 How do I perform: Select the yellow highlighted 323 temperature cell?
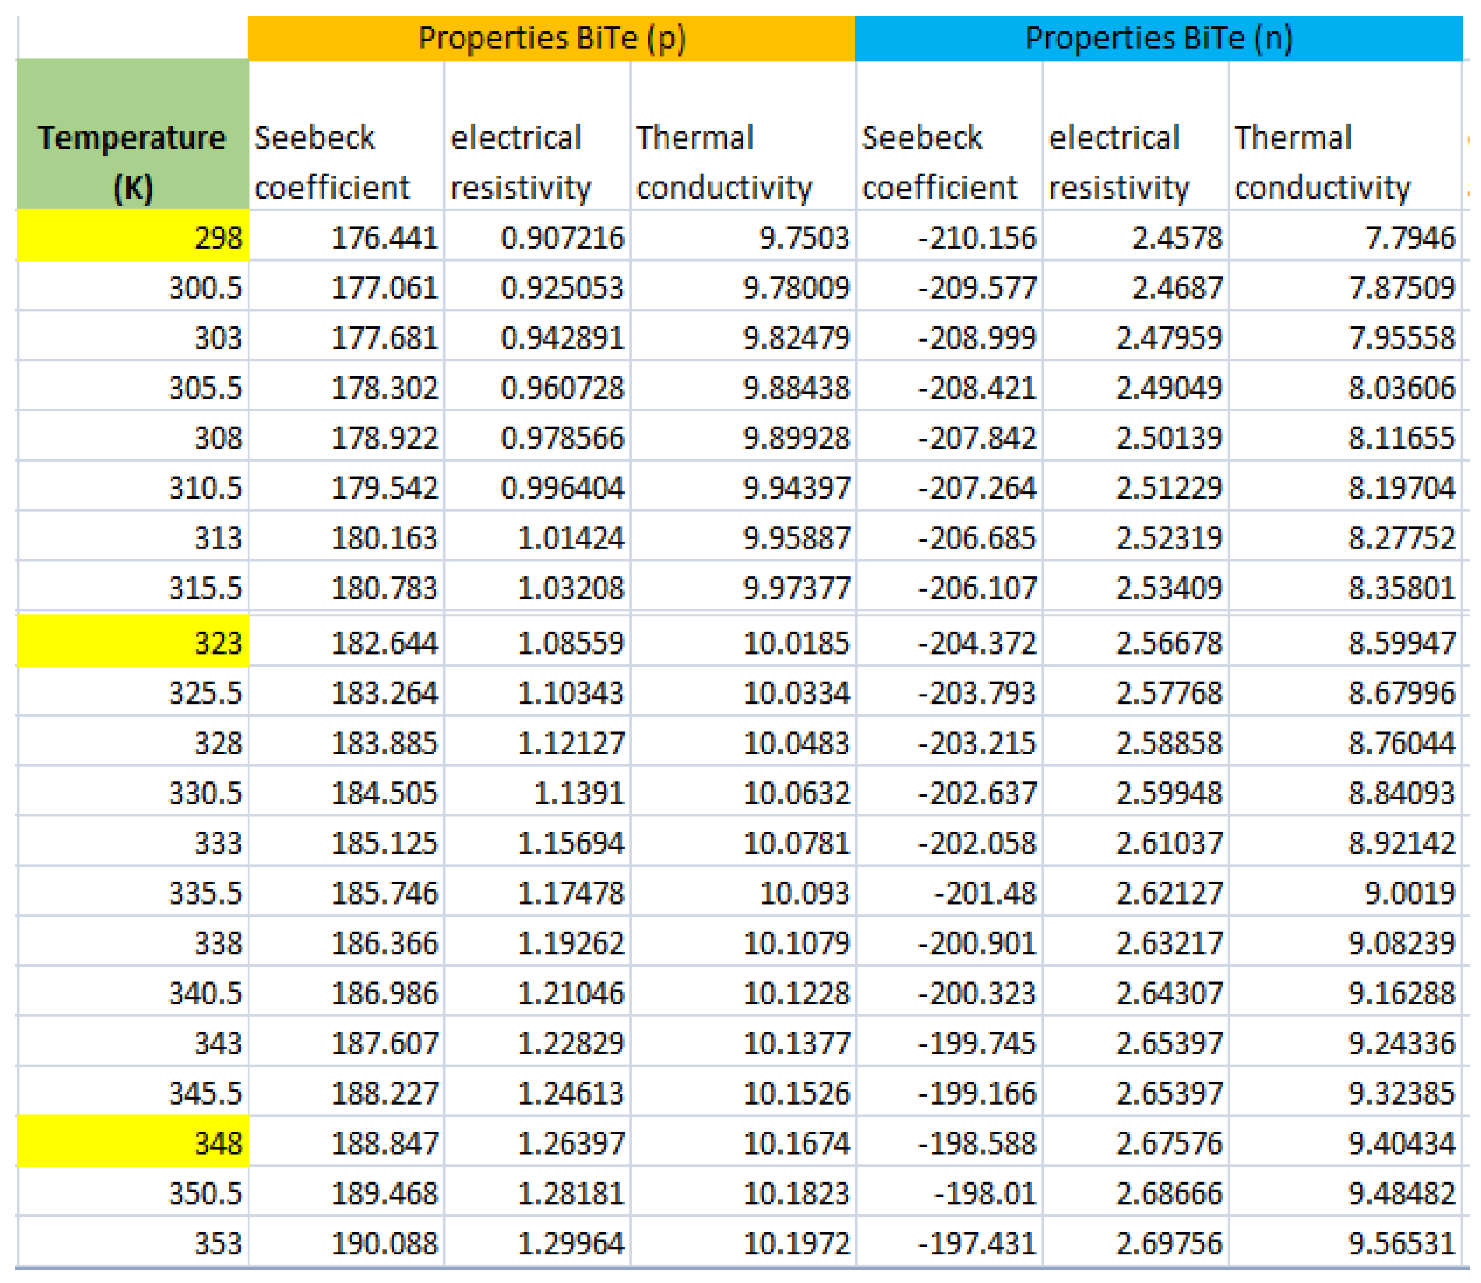(x=133, y=641)
